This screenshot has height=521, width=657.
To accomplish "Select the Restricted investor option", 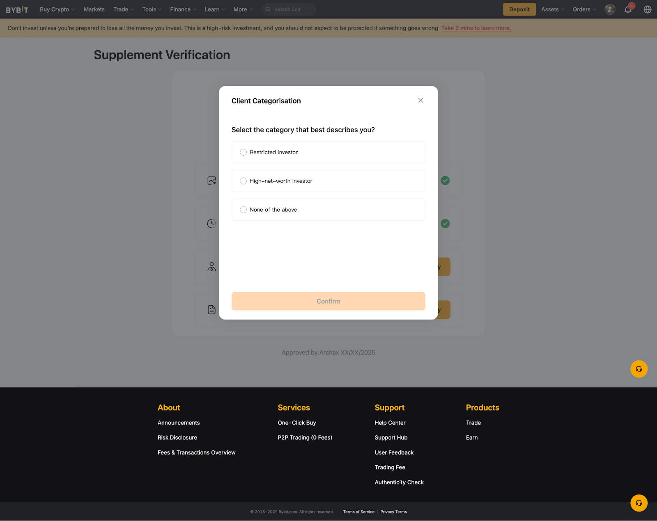I will pyautogui.click(x=244, y=152).
